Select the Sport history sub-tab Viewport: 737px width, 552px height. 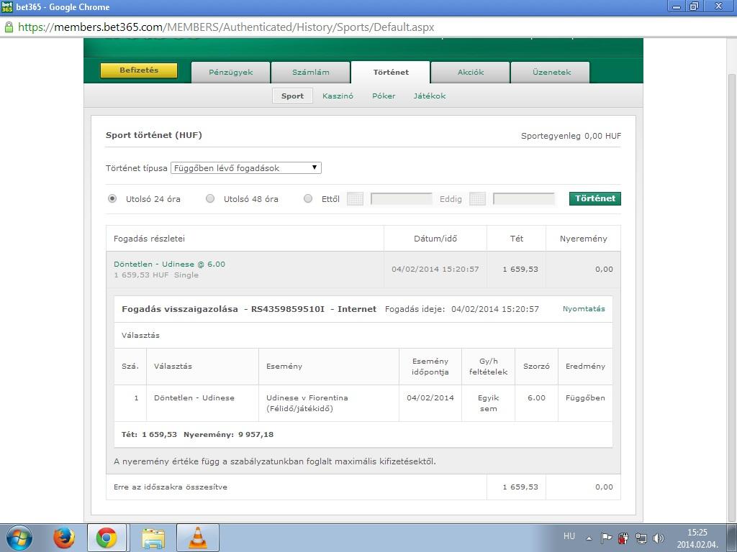(x=292, y=96)
